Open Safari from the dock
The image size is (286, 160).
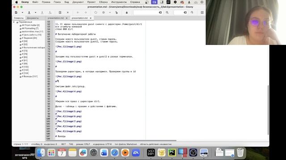click(x=114, y=152)
